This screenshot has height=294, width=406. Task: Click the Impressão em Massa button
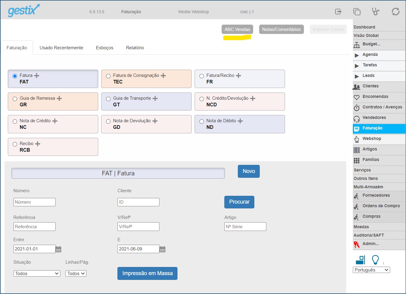point(147,273)
